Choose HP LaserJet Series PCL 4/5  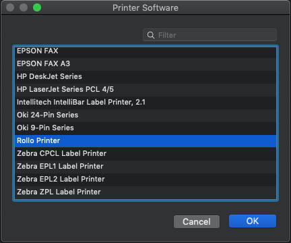click(x=145, y=90)
